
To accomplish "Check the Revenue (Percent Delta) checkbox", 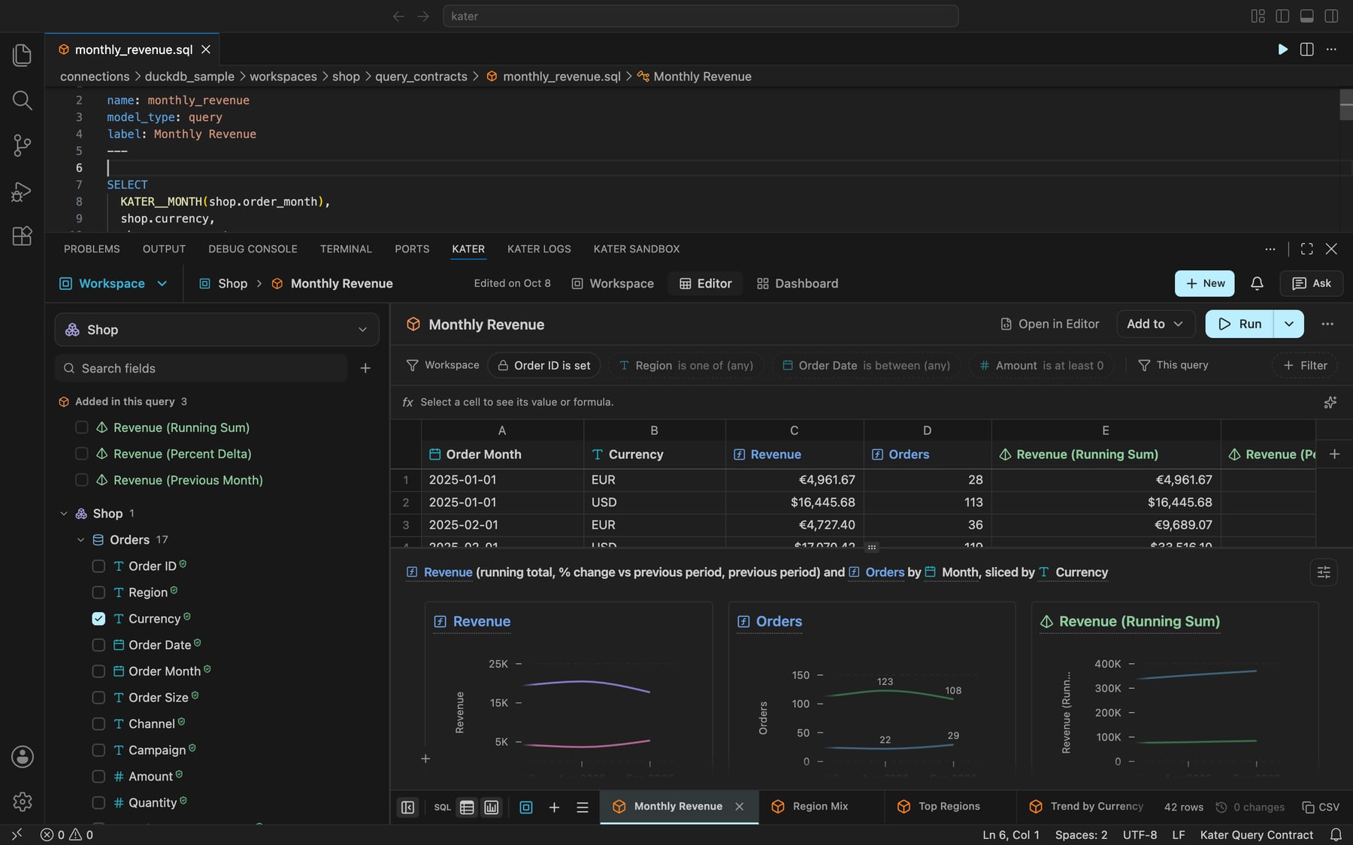I will [x=82, y=454].
